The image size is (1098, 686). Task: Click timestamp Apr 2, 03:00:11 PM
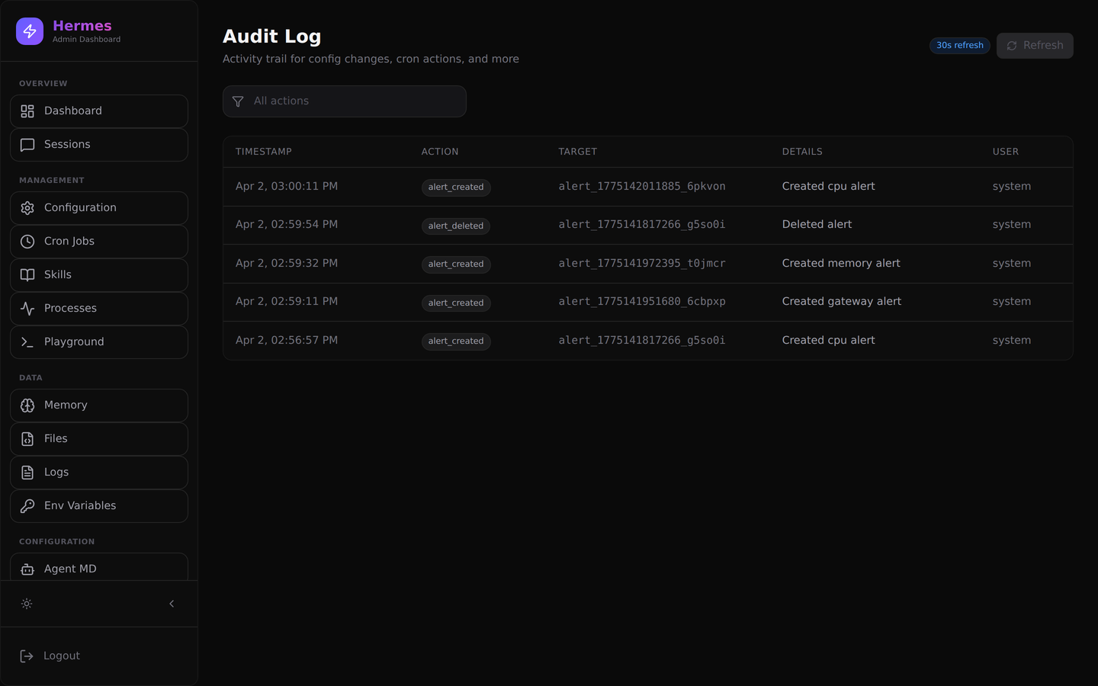287,187
